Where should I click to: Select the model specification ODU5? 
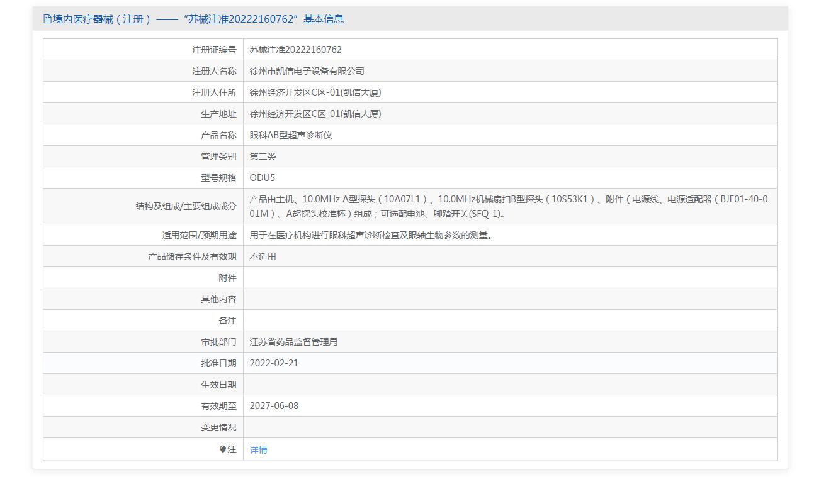point(262,178)
